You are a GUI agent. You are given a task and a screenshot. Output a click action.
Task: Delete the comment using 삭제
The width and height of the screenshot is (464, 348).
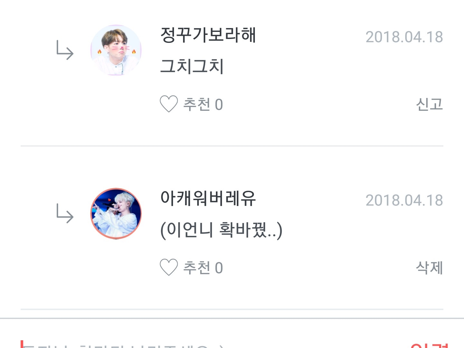429,268
